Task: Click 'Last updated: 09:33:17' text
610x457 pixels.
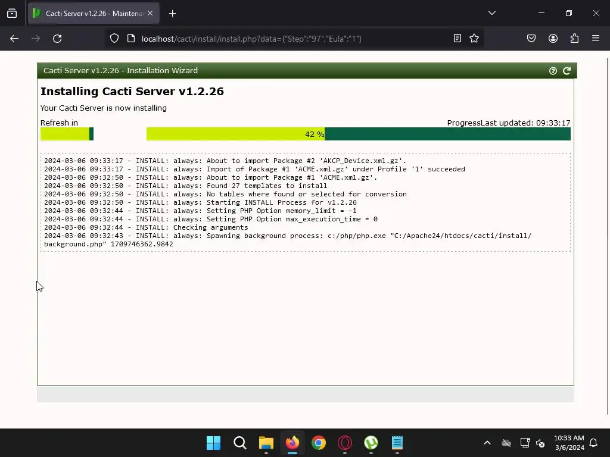Action: [x=525, y=123]
